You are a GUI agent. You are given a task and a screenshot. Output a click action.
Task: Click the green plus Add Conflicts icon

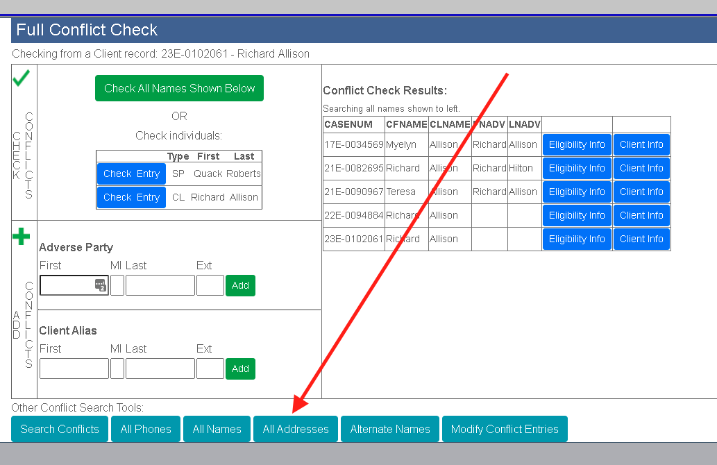pos(22,237)
